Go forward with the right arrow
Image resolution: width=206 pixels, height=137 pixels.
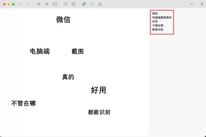pyautogui.click(x=28, y=4)
